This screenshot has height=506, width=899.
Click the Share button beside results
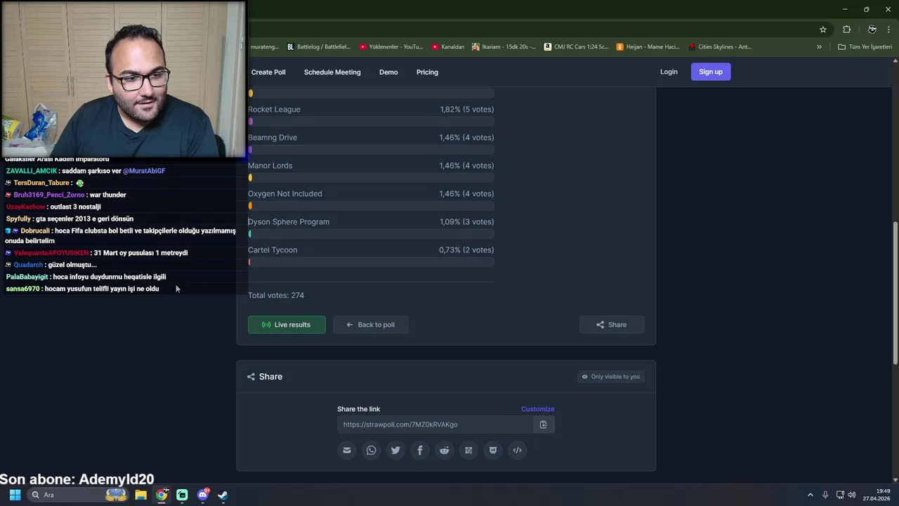611,325
